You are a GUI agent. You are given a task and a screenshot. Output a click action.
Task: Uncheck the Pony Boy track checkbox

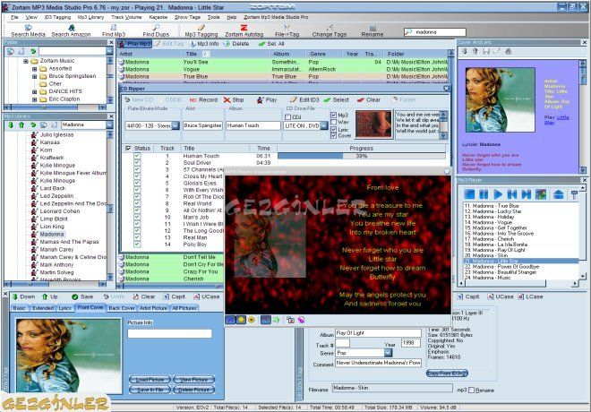(137, 245)
